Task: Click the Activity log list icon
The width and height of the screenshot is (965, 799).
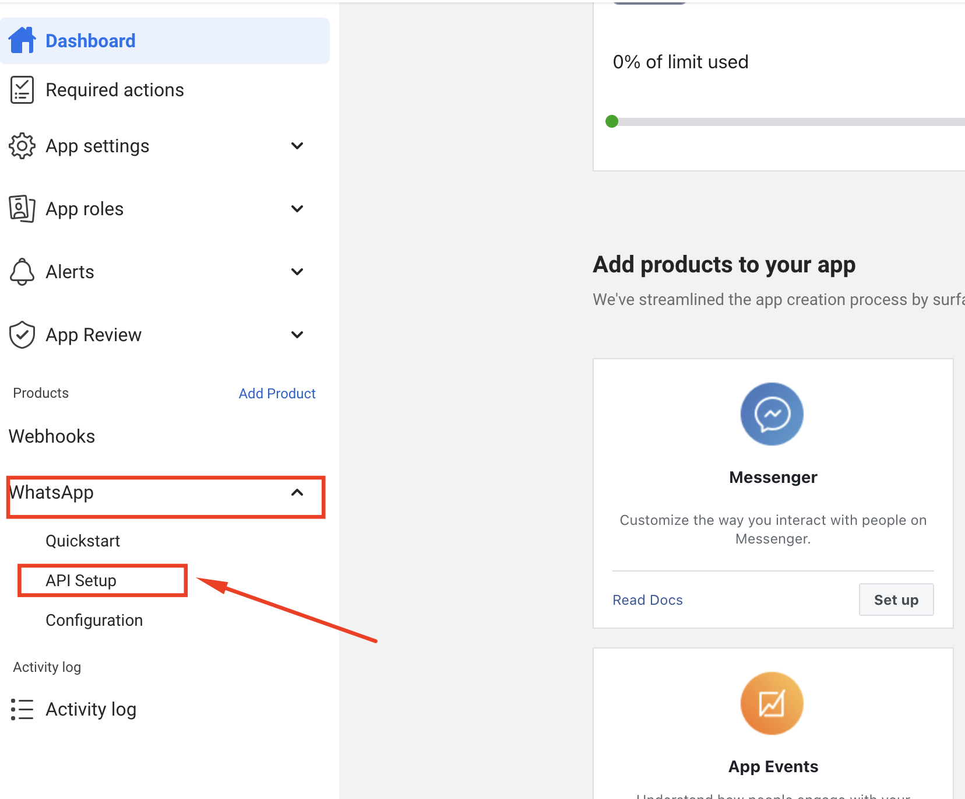Action: [x=22, y=709]
